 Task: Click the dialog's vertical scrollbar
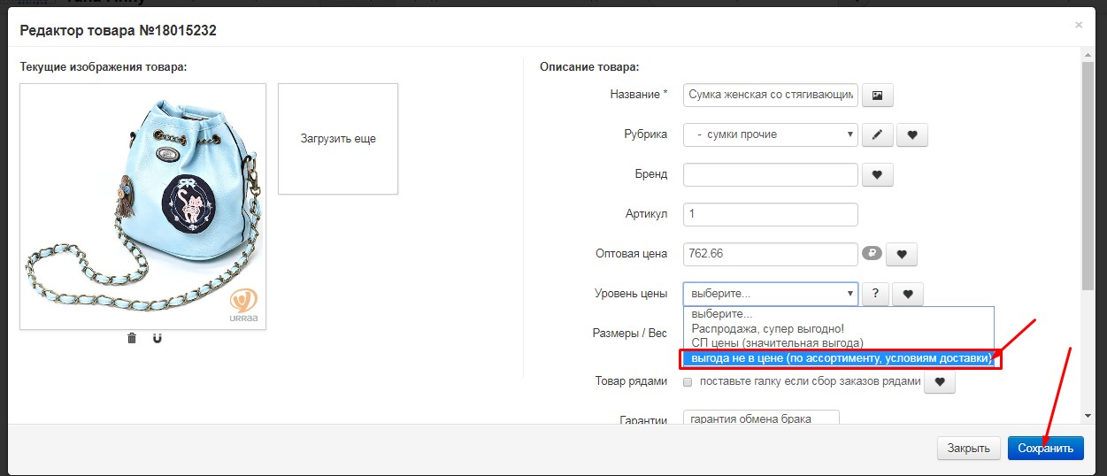pos(1088,177)
